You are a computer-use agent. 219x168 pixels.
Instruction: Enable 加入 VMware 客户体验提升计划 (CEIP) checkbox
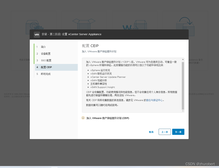coord(83,118)
